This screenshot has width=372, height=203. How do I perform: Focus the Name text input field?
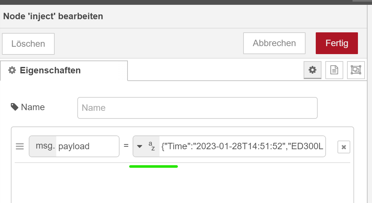(197, 108)
